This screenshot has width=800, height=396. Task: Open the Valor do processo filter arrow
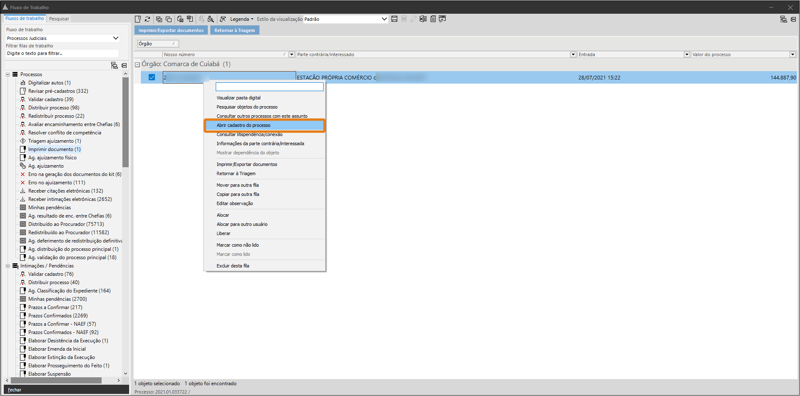point(793,54)
